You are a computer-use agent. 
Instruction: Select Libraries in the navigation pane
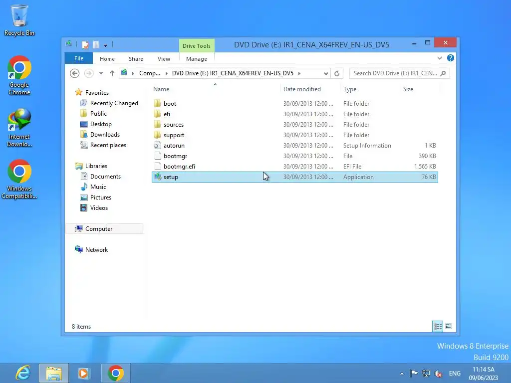96,166
